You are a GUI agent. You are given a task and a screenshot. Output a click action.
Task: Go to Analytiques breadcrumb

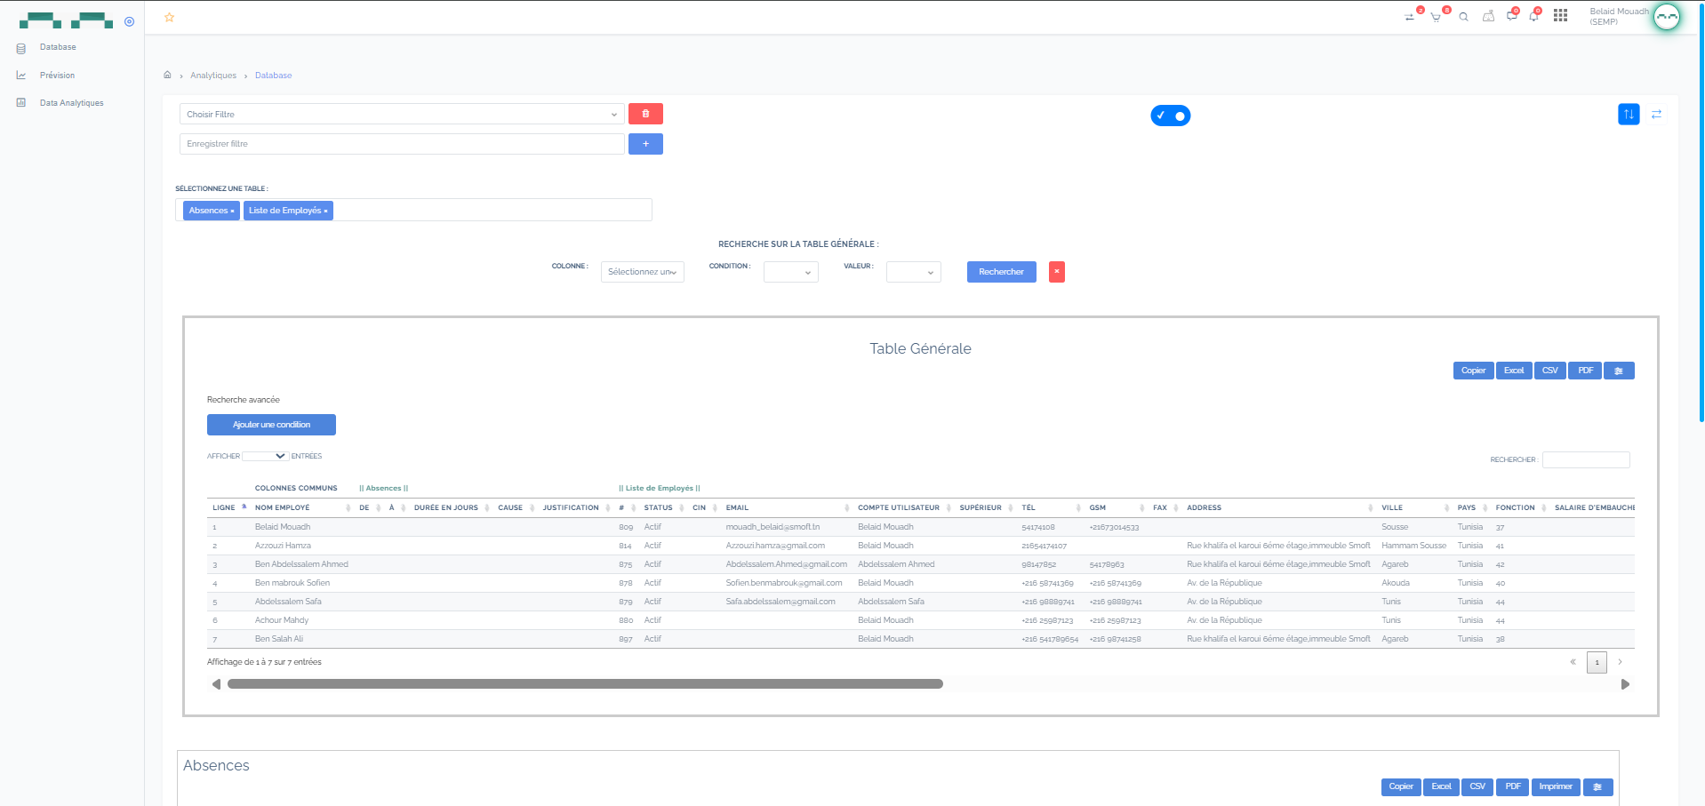tap(213, 76)
